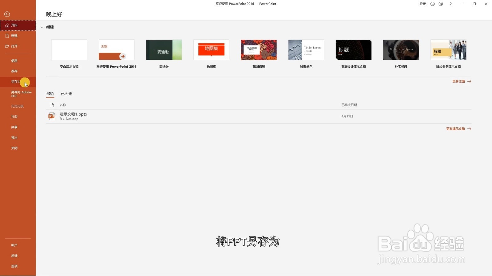Click the help question mark icon
The height and width of the screenshot is (276, 492).
click(x=450, y=4)
